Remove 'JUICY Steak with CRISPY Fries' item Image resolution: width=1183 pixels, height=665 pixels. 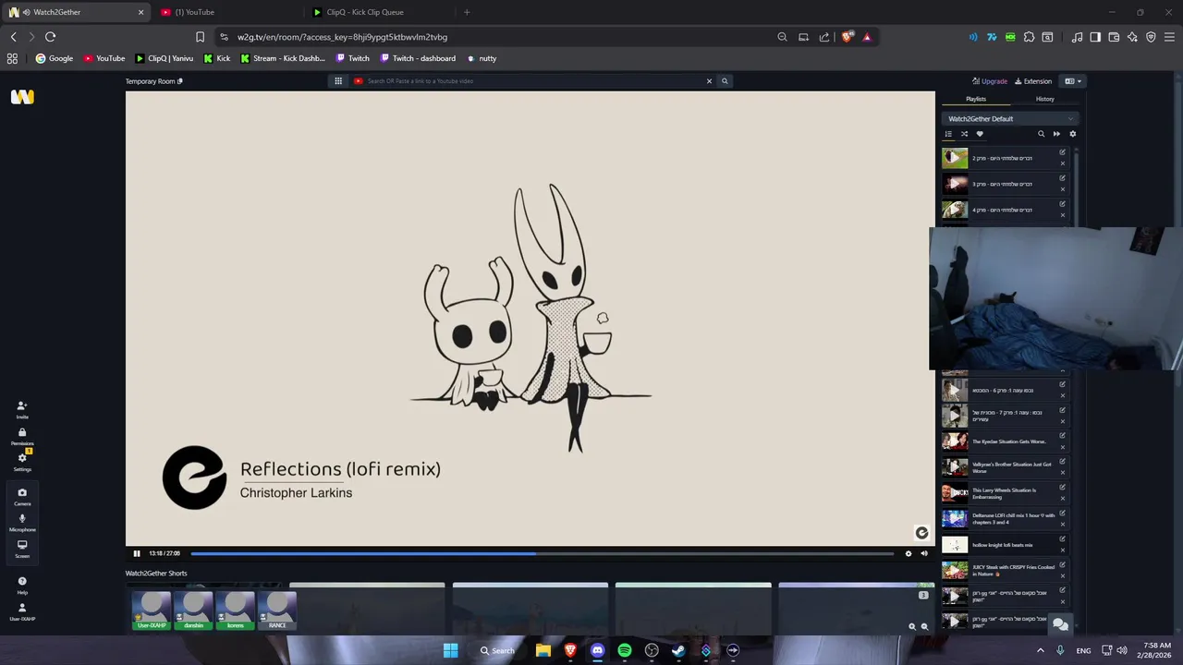1062,576
